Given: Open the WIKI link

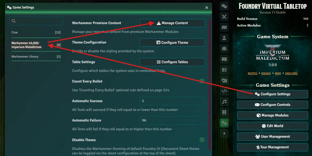Looking at the screenshot, I should point(278,73).
